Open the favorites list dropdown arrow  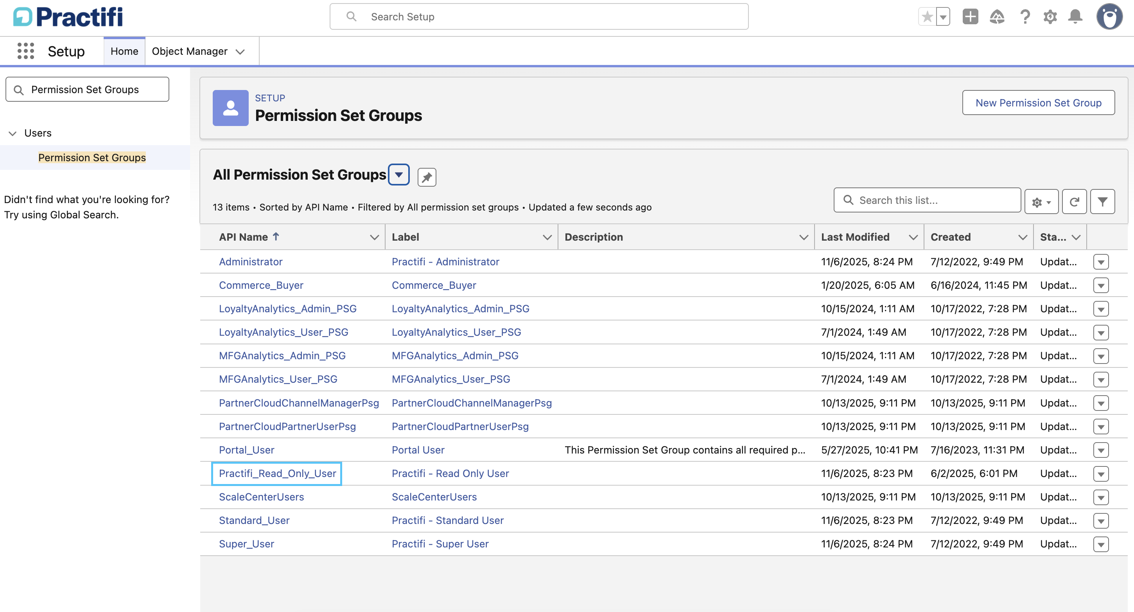pos(943,17)
